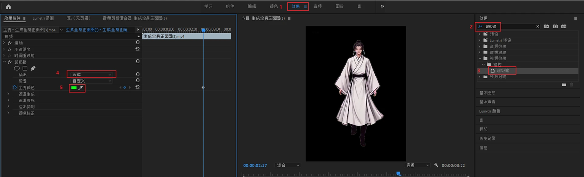Reset the 超级键 effect

(138, 61)
